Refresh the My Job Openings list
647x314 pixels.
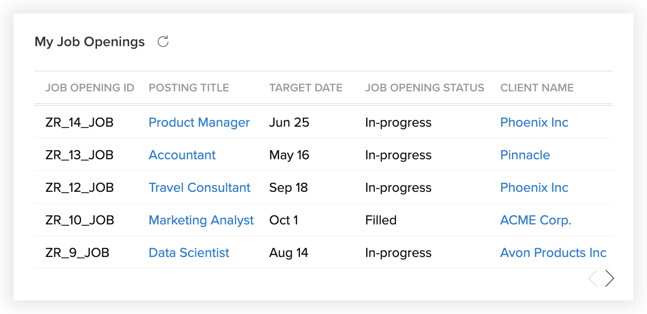pos(163,42)
